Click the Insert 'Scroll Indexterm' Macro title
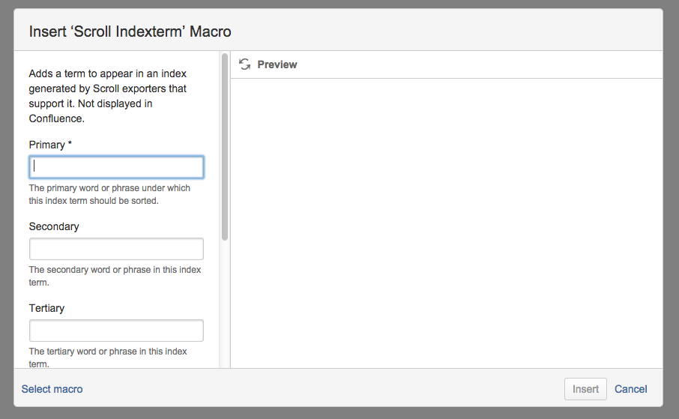 tap(130, 31)
